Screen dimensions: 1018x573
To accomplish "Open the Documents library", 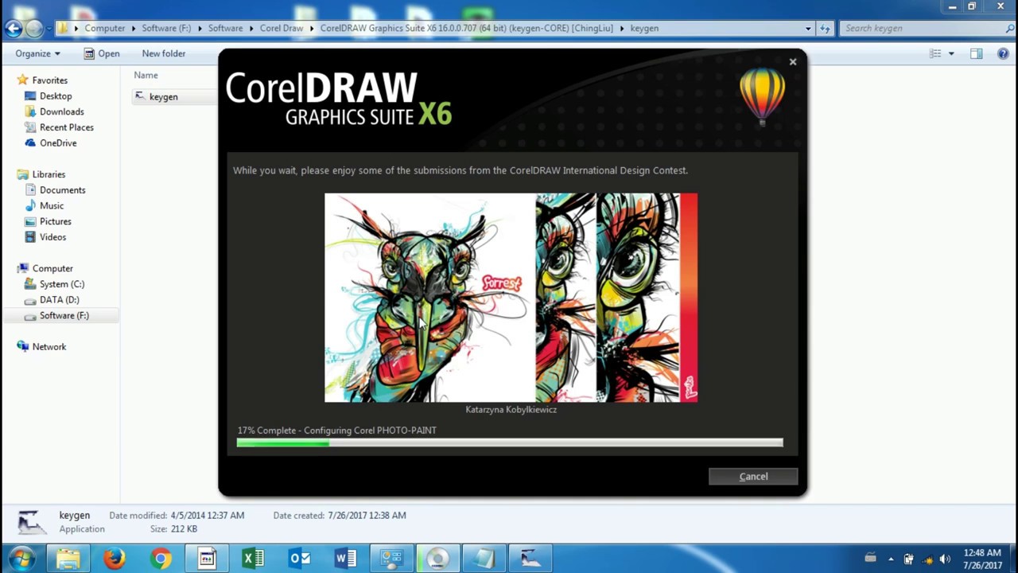I will [62, 190].
